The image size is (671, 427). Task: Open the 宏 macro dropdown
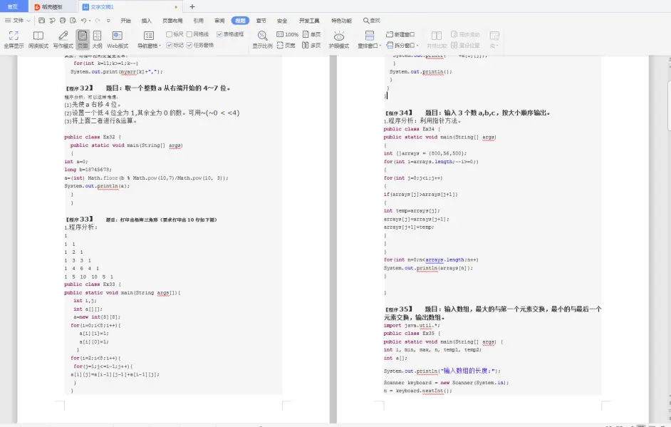pyautogui.click(x=494, y=39)
